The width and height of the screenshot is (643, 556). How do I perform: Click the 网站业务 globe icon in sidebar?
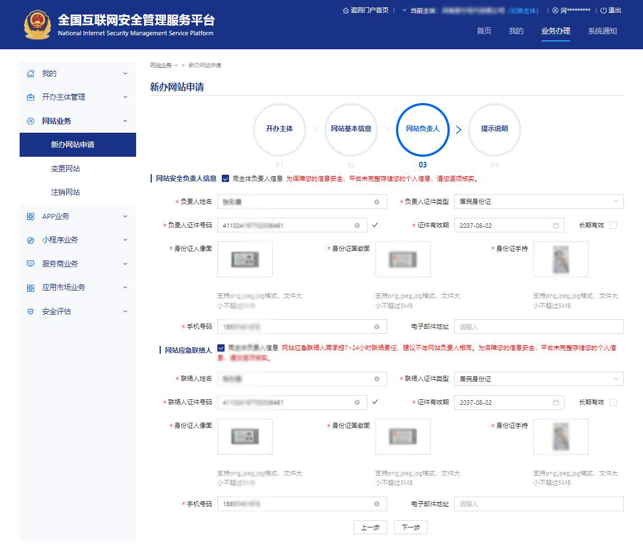(31, 121)
